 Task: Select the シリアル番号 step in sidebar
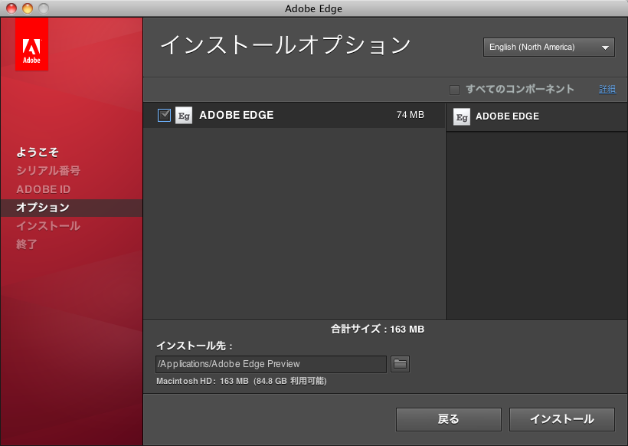tap(48, 171)
